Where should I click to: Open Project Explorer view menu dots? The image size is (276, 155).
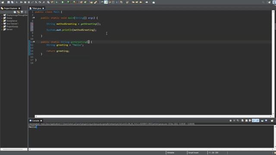[x=26, y=12]
